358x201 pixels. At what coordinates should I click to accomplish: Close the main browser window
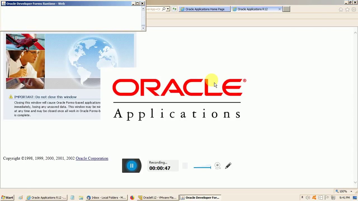pyautogui.click(x=355, y=3)
